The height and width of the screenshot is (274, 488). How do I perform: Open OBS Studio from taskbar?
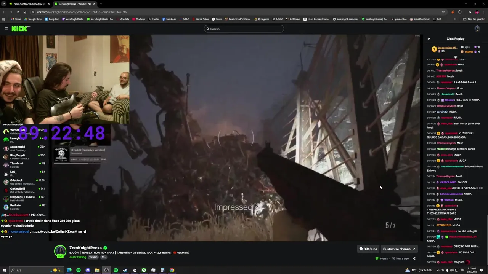point(106,270)
